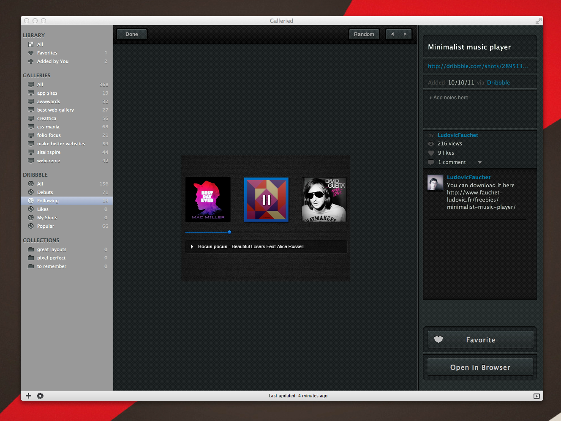
Task: Click the unplayed part of the track progress bar
Action: coord(289,232)
